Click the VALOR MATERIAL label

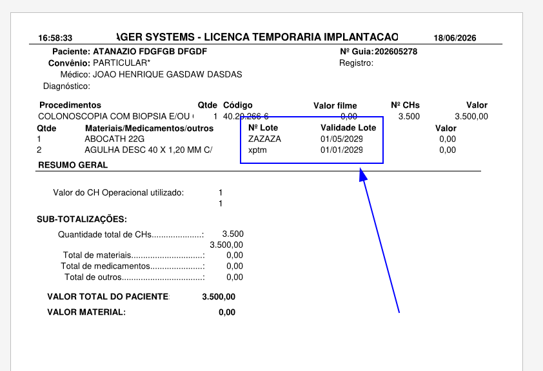(x=86, y=312)
